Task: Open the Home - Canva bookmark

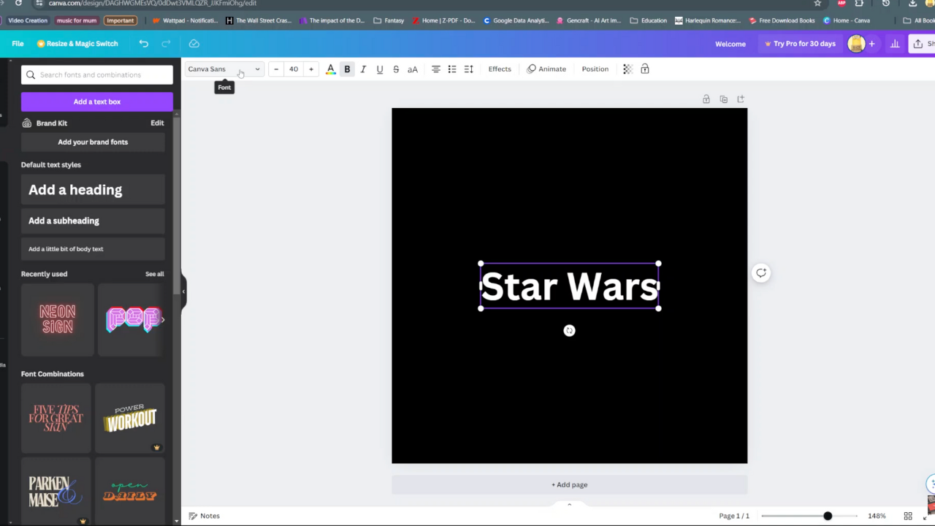Action: point(847,20)
